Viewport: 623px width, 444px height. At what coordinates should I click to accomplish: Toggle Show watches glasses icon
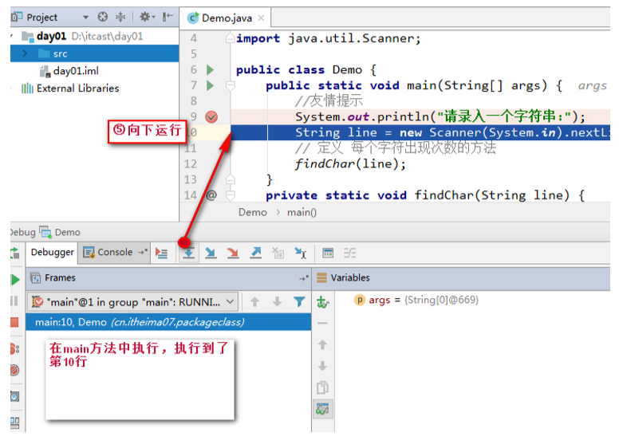tap(322, 409)
